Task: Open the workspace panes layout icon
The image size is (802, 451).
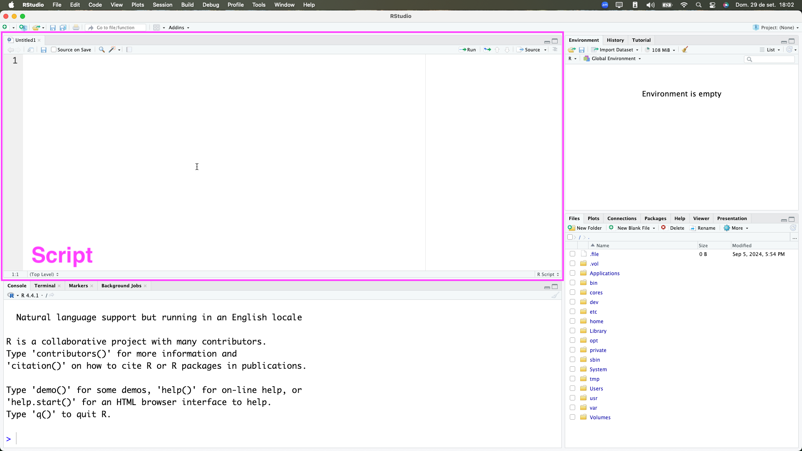Action: tap(157, 28)
